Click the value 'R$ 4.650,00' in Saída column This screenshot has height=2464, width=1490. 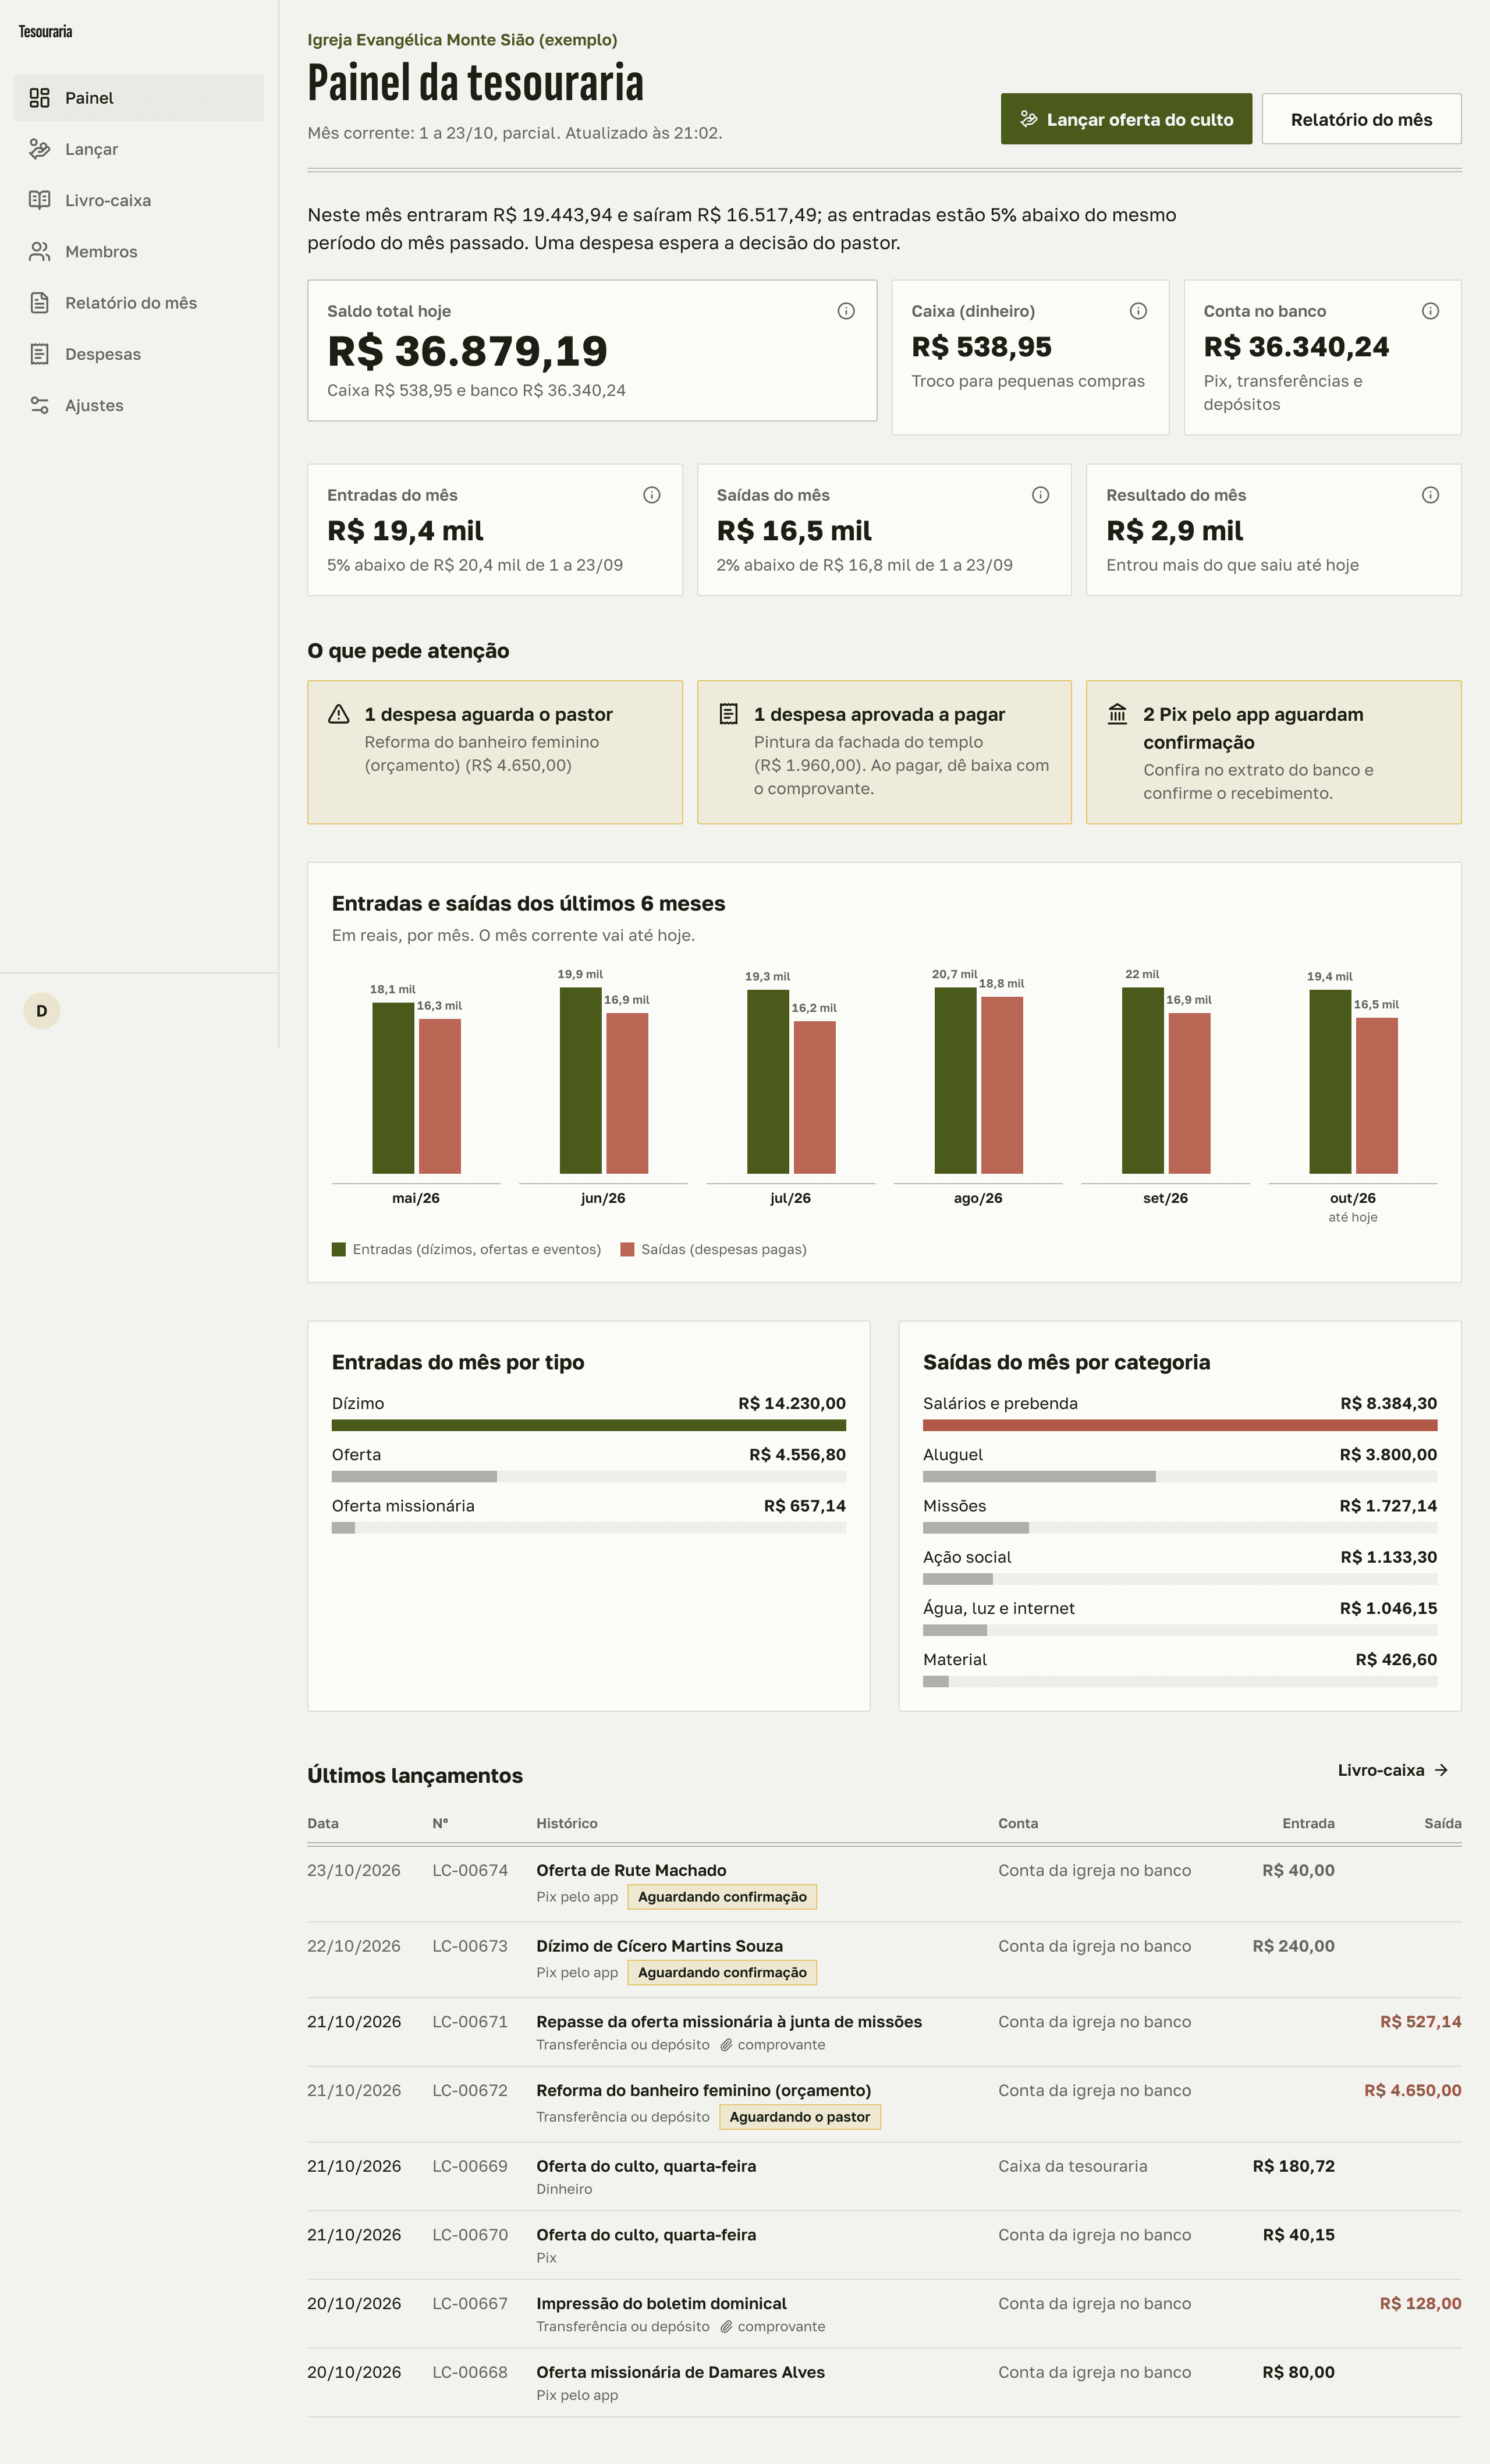(x=1412, y=2090)
